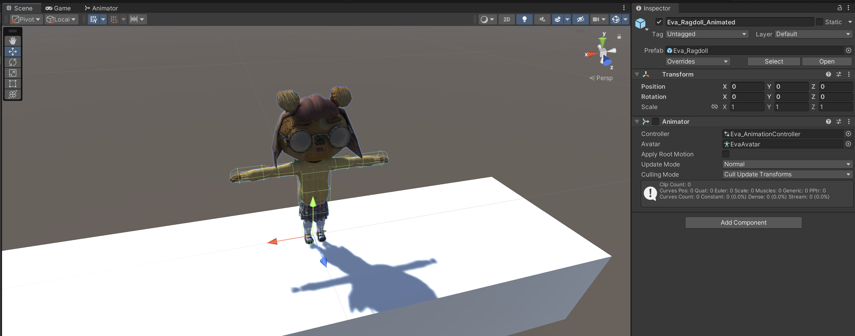Open the Culling Mode dropdown

(x=787, y=174)
